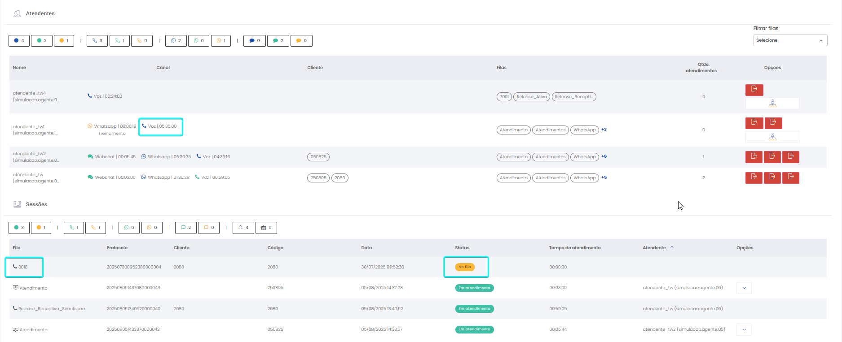Click first logout icon for atendente_tw row
The width and height of the screenshot is (842, 342).
754,177
